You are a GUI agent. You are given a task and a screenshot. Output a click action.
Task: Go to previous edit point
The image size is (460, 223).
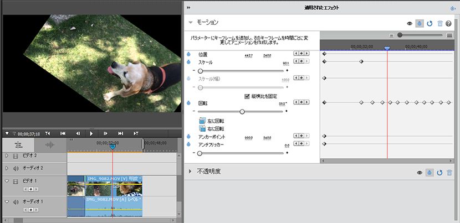pyautogui.click(x=63, y=133)
